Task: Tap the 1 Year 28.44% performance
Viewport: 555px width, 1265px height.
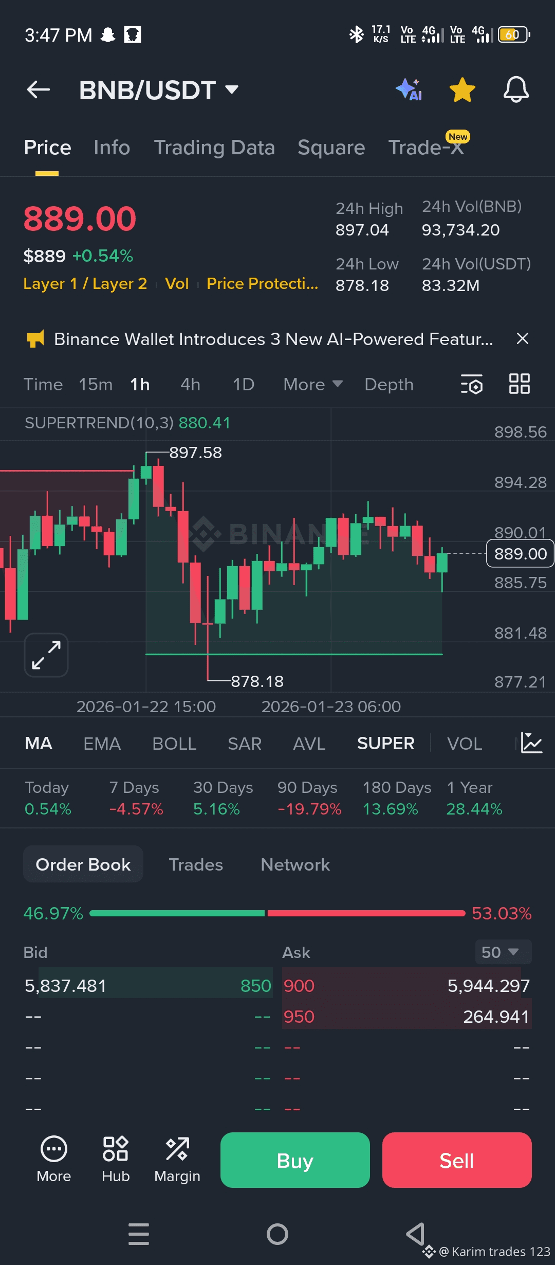Action: [x=474, y=798]
